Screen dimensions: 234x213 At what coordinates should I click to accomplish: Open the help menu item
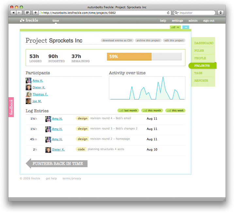(x=163, y=21)
